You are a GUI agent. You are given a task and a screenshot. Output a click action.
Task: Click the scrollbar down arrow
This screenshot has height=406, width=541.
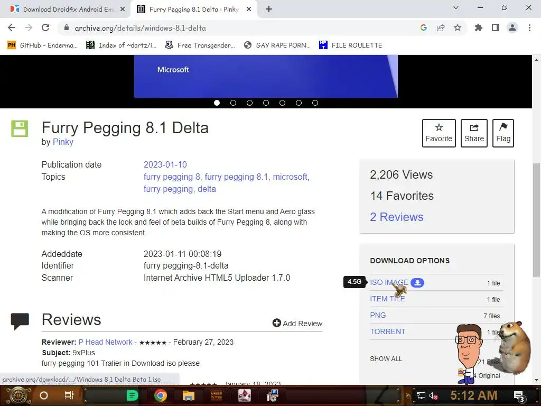click(536, 380)
